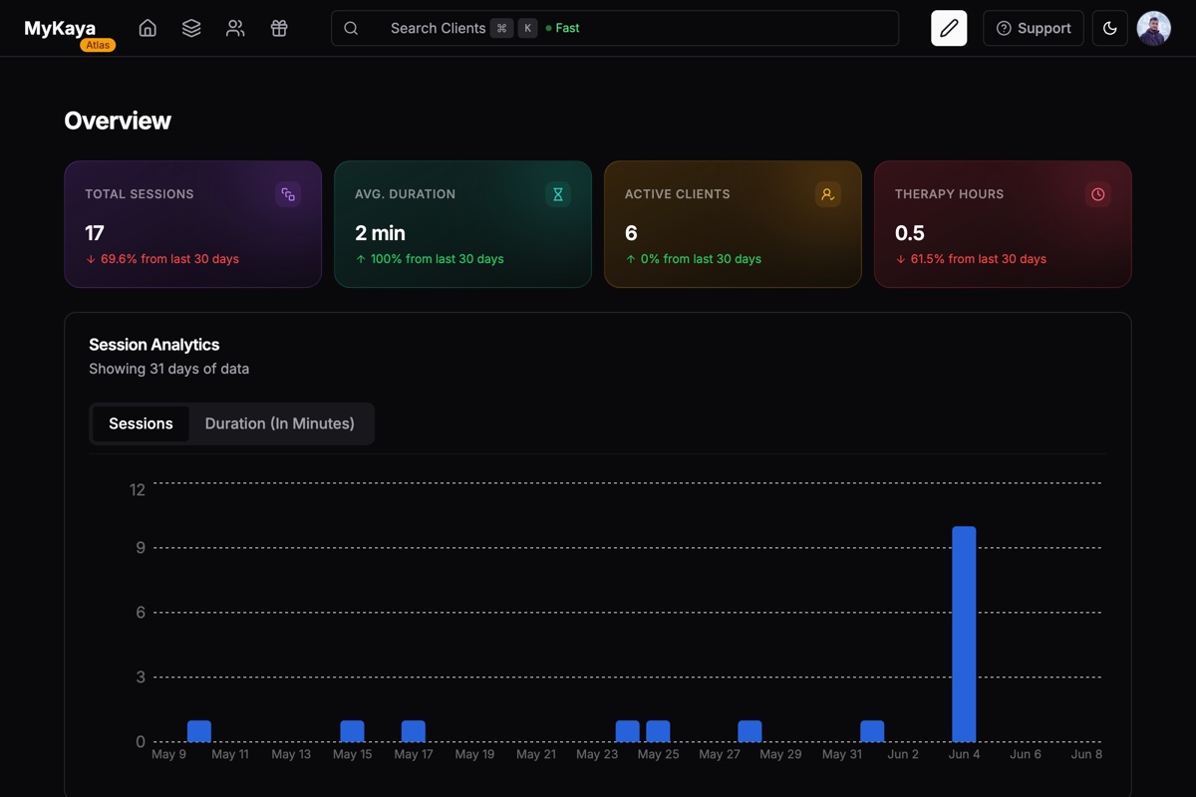Open the stacked layers icon
The height and width of the screenshot is (797, 1196).
pos(191,28)
